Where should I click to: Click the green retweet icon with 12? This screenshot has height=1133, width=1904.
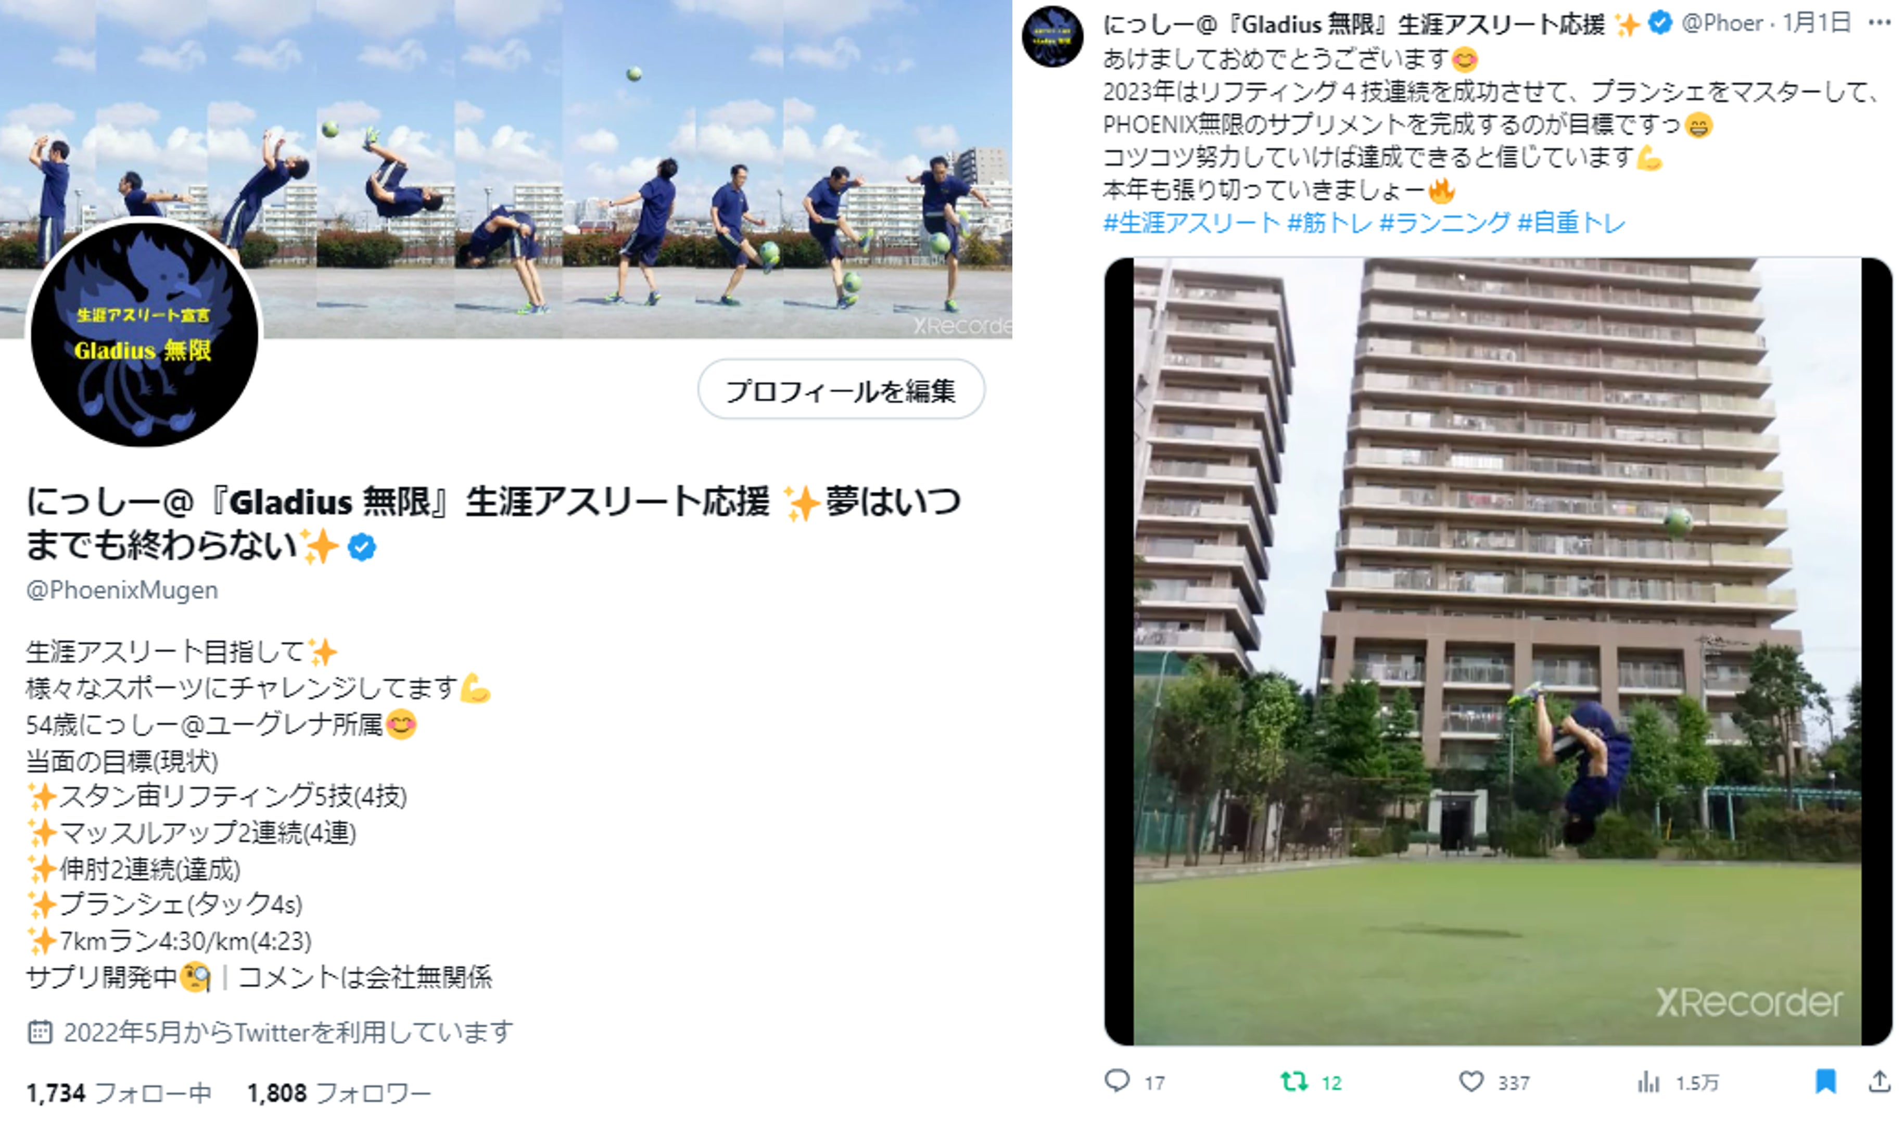(1292, 1081)
